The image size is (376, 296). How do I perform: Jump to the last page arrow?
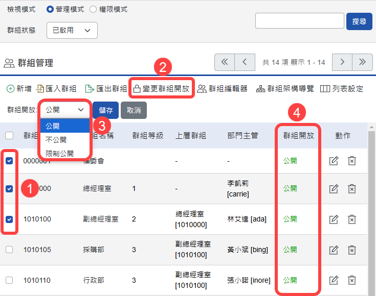pyautogui.click(x=362, y=62)
